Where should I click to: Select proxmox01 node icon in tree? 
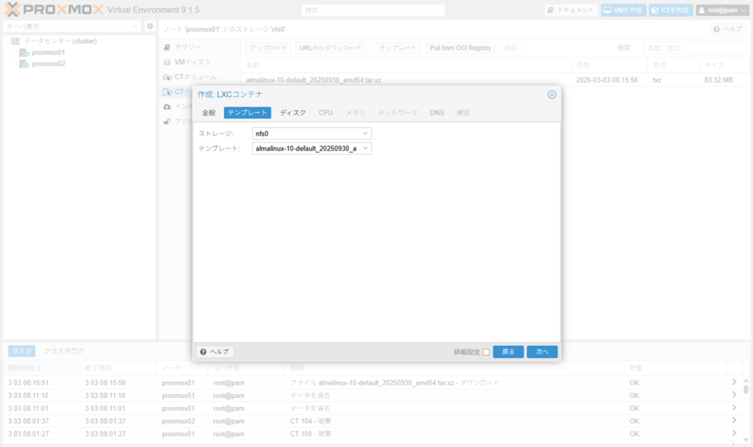click(24, 53)
